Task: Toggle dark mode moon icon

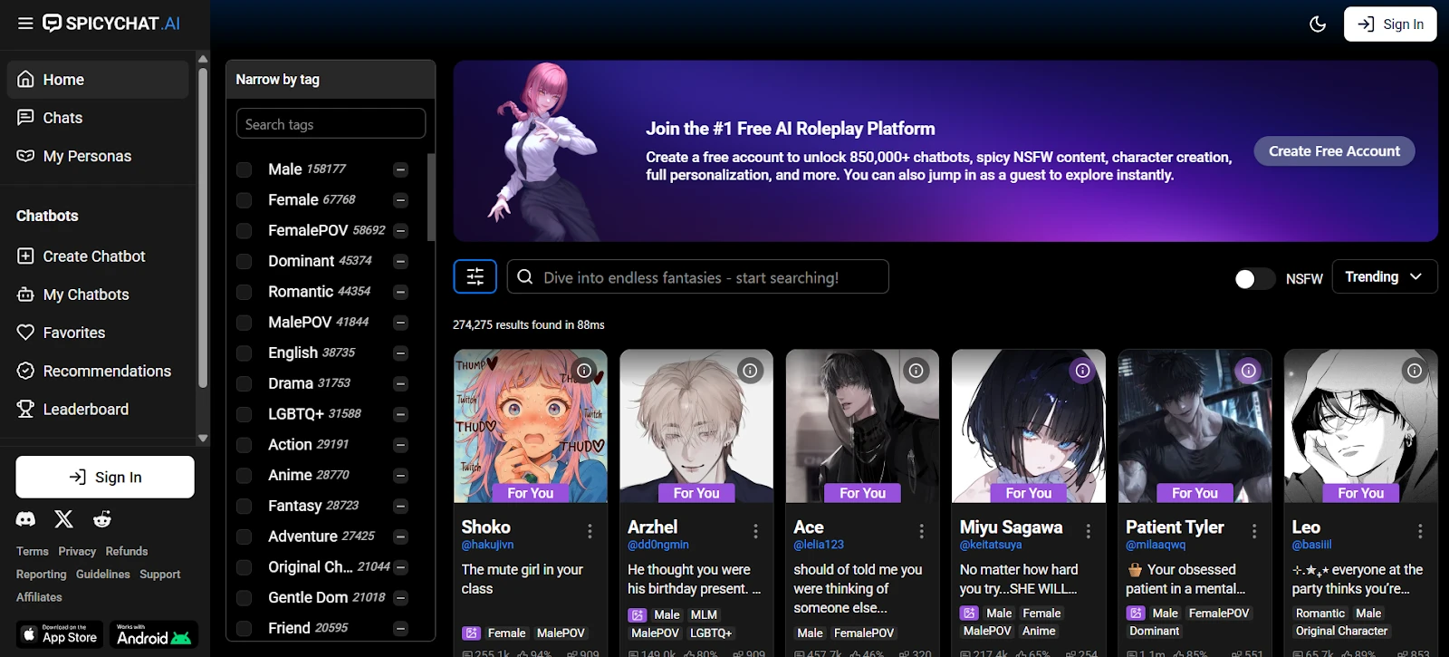Action: click(x=1318, y=24)
